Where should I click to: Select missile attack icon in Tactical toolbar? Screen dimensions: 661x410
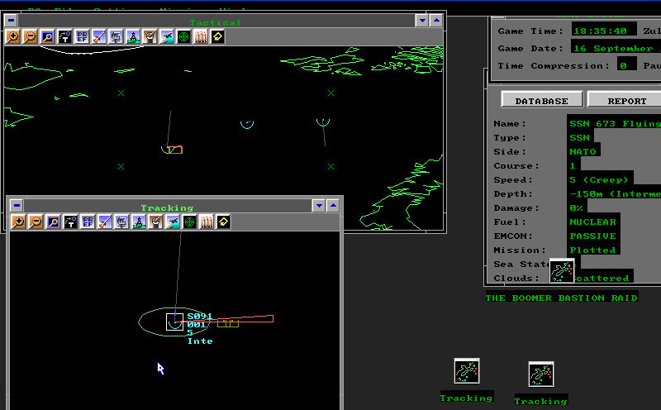coord(99,37)
